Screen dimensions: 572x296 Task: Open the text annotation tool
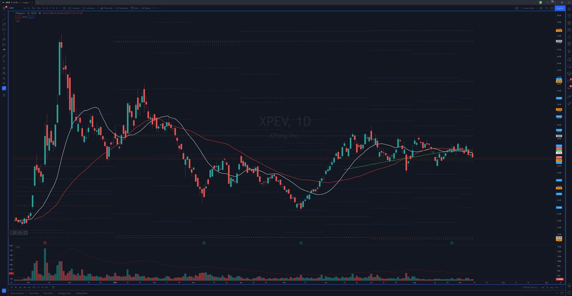pyautogui.click(x=4, y=34)
